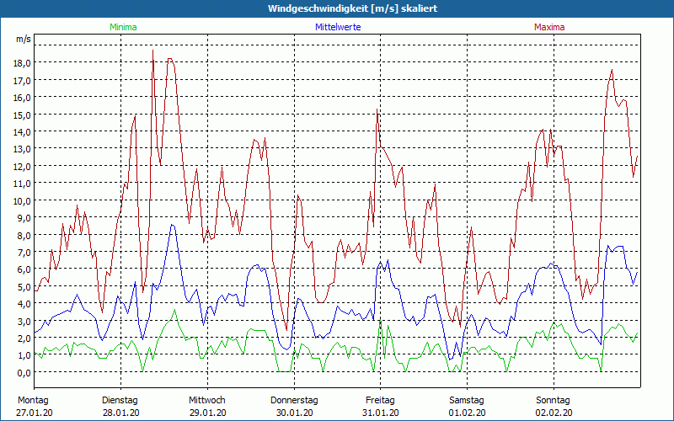Click the green Minima legend label
The image size is (674, 421).
pyautogui.click(x=122, y=27)
